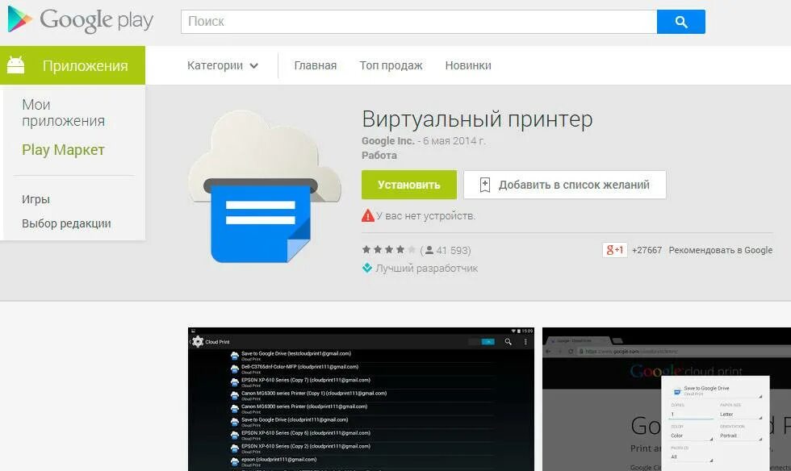Click the 41 593 reviewers count
791x471 pixels.
(453, 250)
